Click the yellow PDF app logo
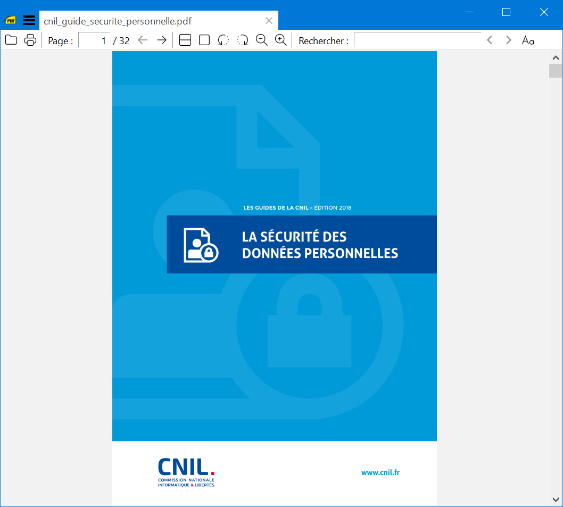Screen dimensions: 563x507 click(11, 20)
